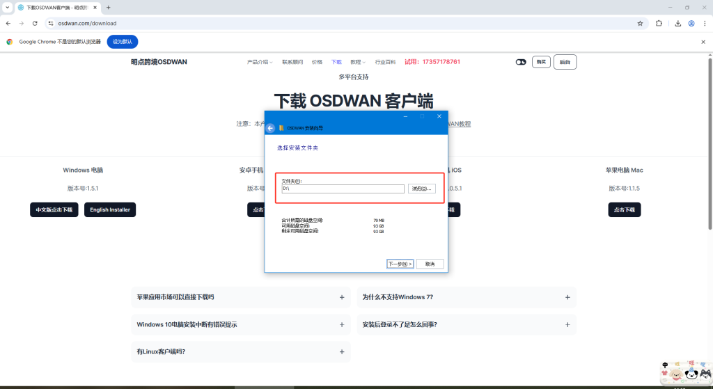The image size is (713, 389).
Task: Click the Google Chrome logo in info bar
Action: click(10, 42)
